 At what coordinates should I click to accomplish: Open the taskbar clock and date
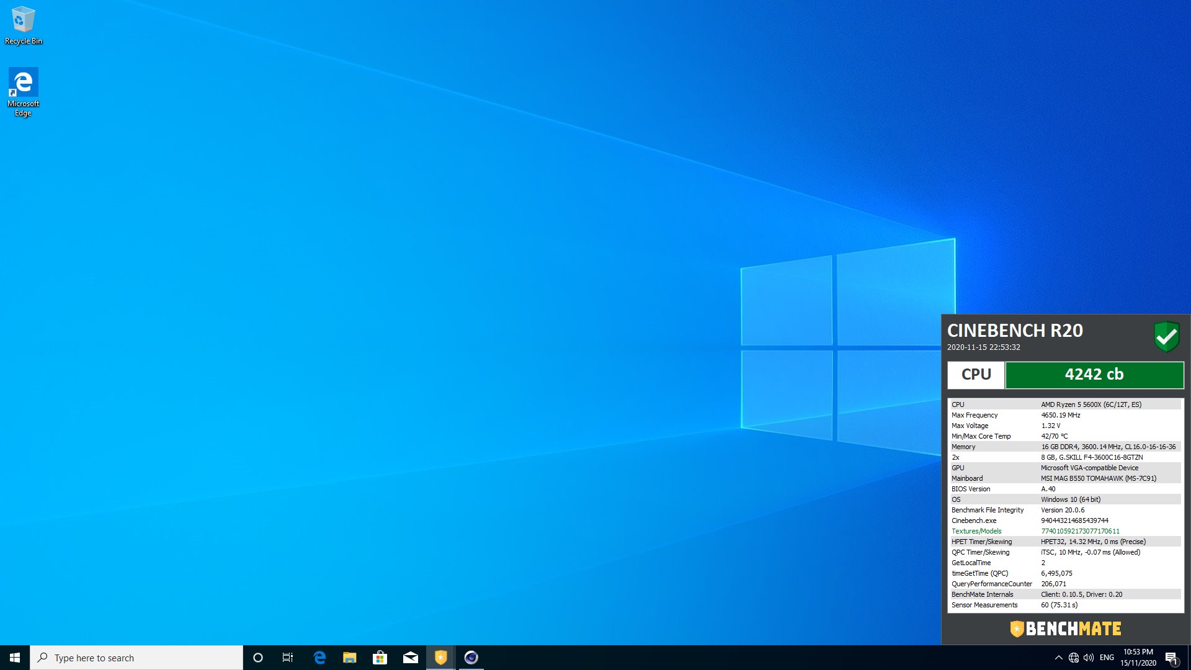tap(1138, 658)
